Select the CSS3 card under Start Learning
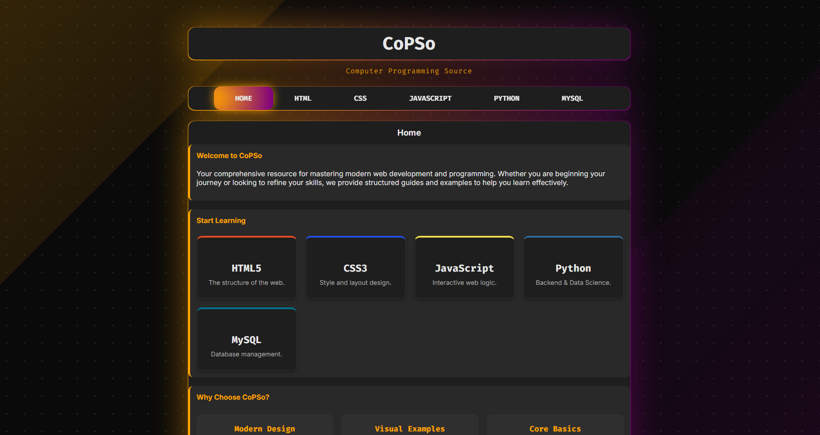 click(x=355, y=267)
